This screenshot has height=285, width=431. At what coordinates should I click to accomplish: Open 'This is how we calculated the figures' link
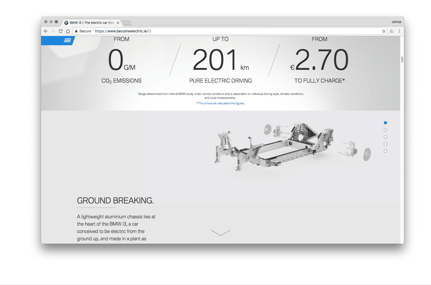coord(221,103)
